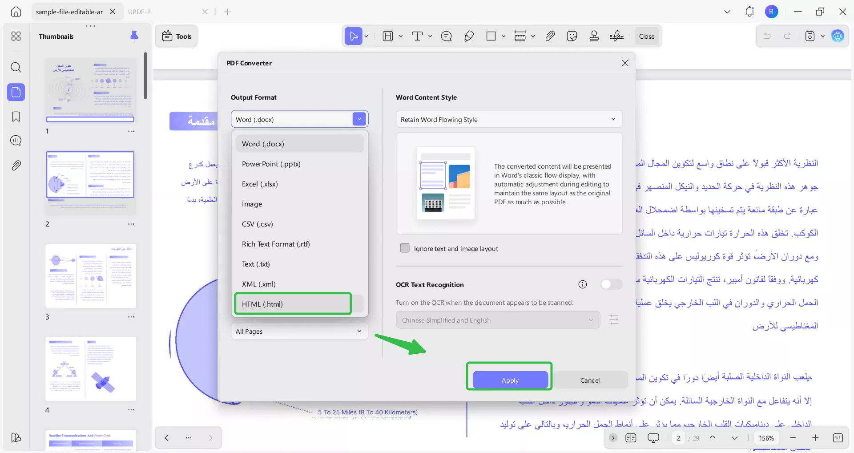
Task: Open the sticker tool
Action: tap(572, 36)
